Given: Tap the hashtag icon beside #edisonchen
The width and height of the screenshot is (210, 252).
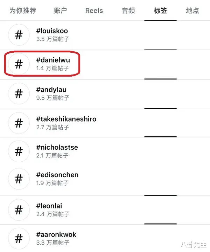Looking at the screenshot, I should pos(19,179).
